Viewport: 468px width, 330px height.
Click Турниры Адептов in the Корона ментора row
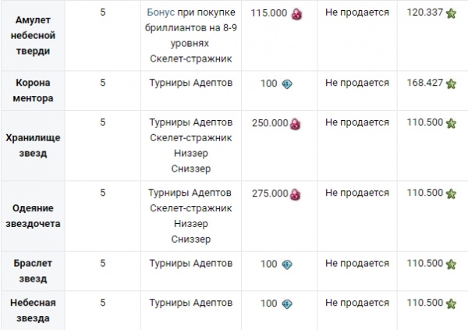click(191, 83)
